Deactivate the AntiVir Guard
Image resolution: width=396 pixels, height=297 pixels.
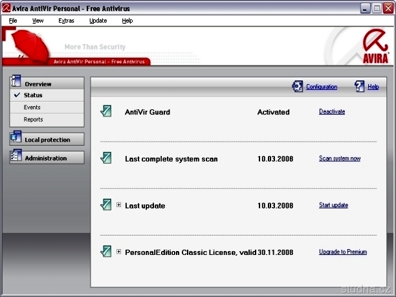[x=331, y=111]
